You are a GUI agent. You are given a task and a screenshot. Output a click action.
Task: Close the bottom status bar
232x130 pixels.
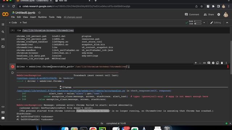point(230,123)
